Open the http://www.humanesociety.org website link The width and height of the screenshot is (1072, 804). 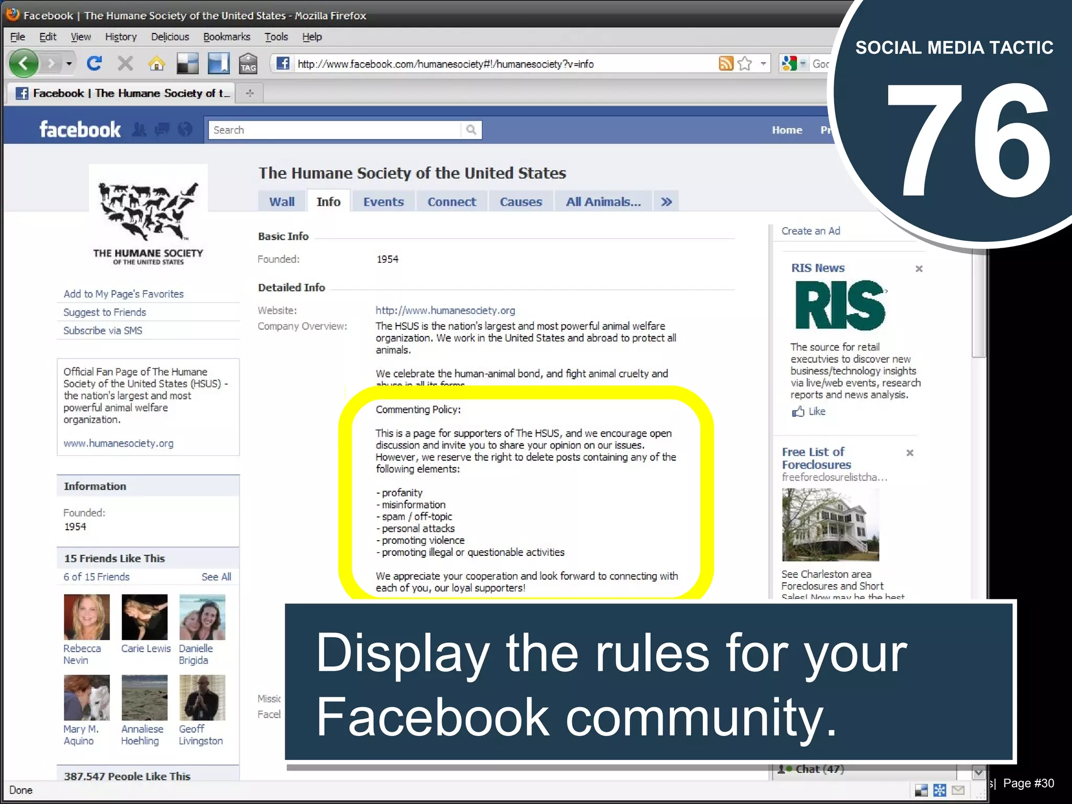445,310
